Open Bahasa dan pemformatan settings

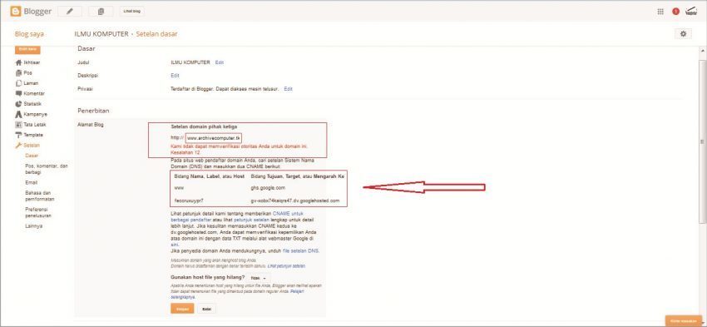point(40,196)
